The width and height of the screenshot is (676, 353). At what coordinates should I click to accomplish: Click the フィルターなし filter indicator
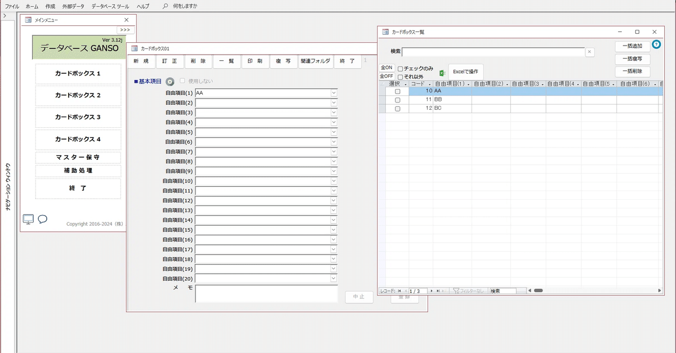(x=469, y=291)
